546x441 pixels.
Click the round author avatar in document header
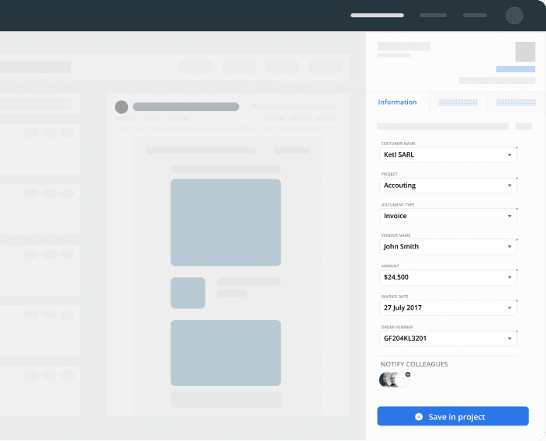[x=121, y=107]
